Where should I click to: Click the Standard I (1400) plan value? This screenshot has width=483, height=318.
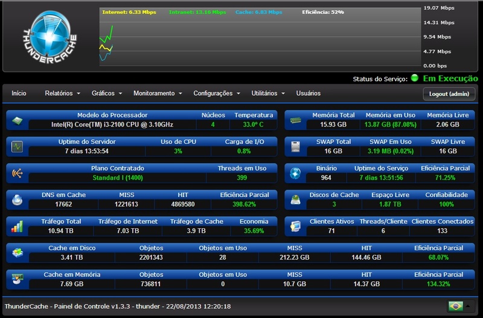[118, 178]
